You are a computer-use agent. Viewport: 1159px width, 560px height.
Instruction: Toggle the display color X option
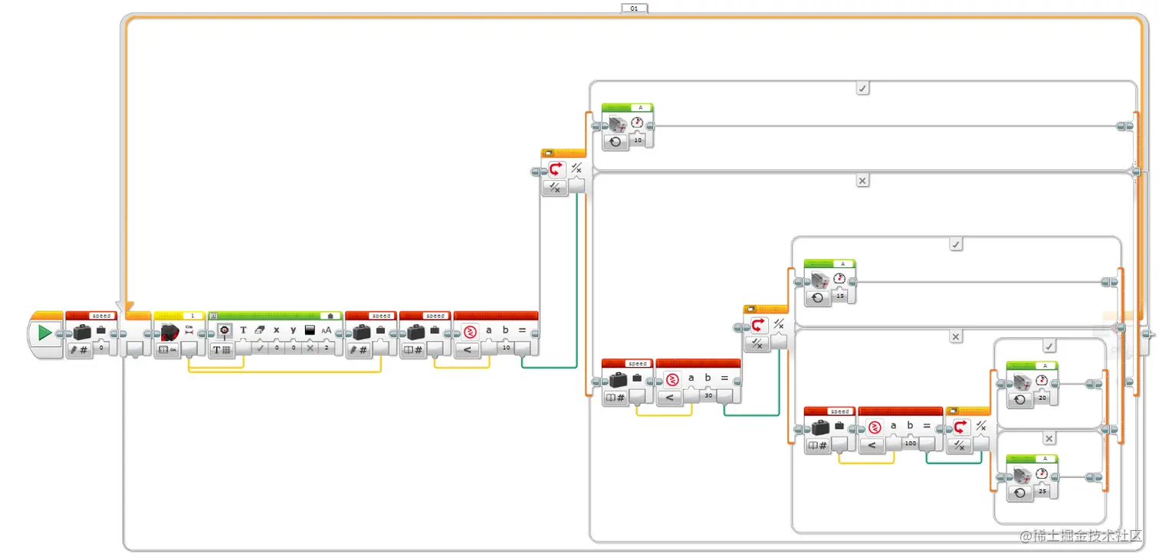(310, 348)
